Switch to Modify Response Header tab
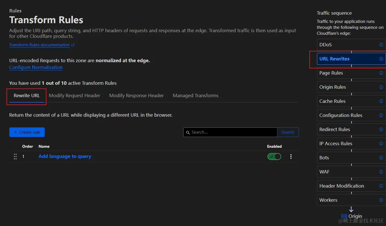 [x=136, y=95]
